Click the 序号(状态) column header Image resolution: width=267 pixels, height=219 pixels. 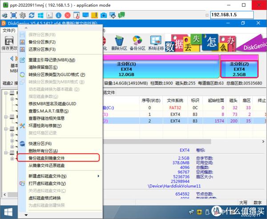(151, 101)
